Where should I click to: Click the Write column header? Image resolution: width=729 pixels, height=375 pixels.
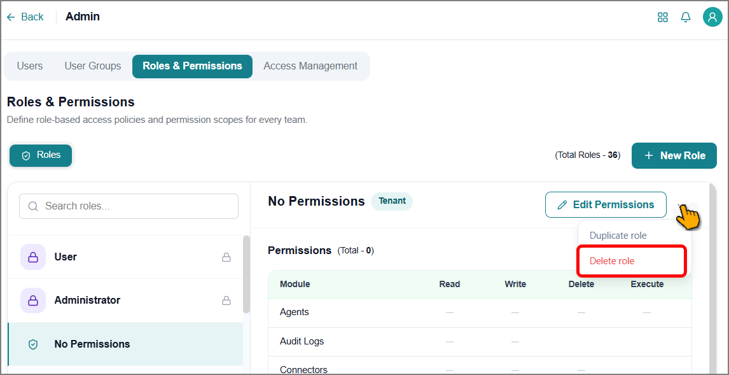515,284
